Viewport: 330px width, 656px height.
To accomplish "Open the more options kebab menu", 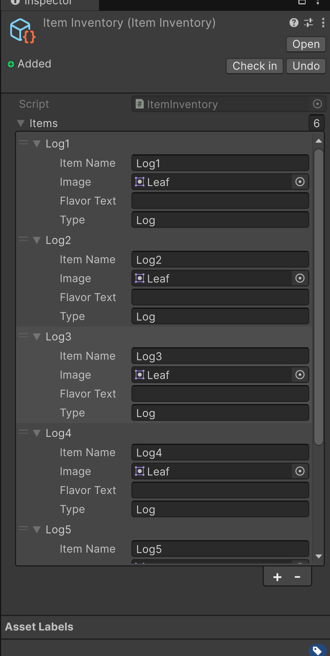I will tap(322, 23).
